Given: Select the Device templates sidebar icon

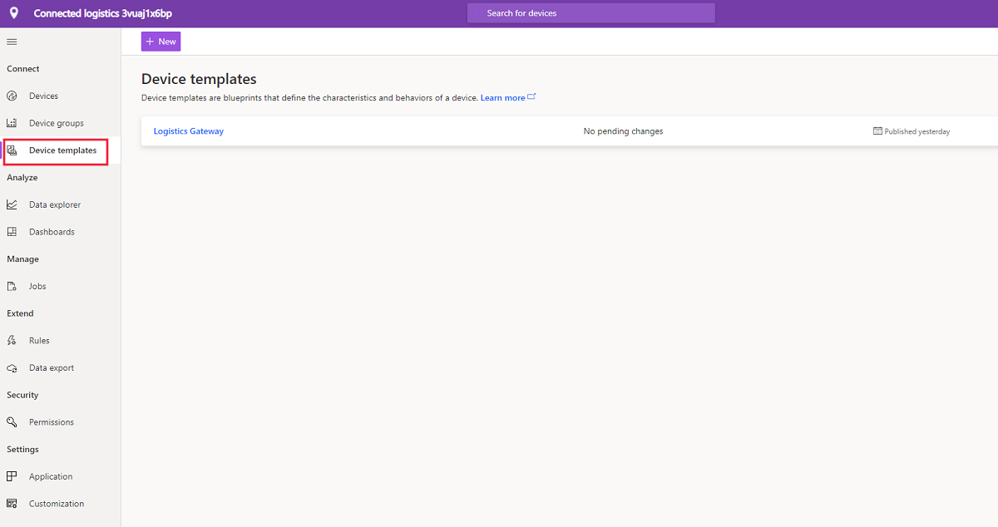Looking at the screenshot, I should tap(14, 150).
